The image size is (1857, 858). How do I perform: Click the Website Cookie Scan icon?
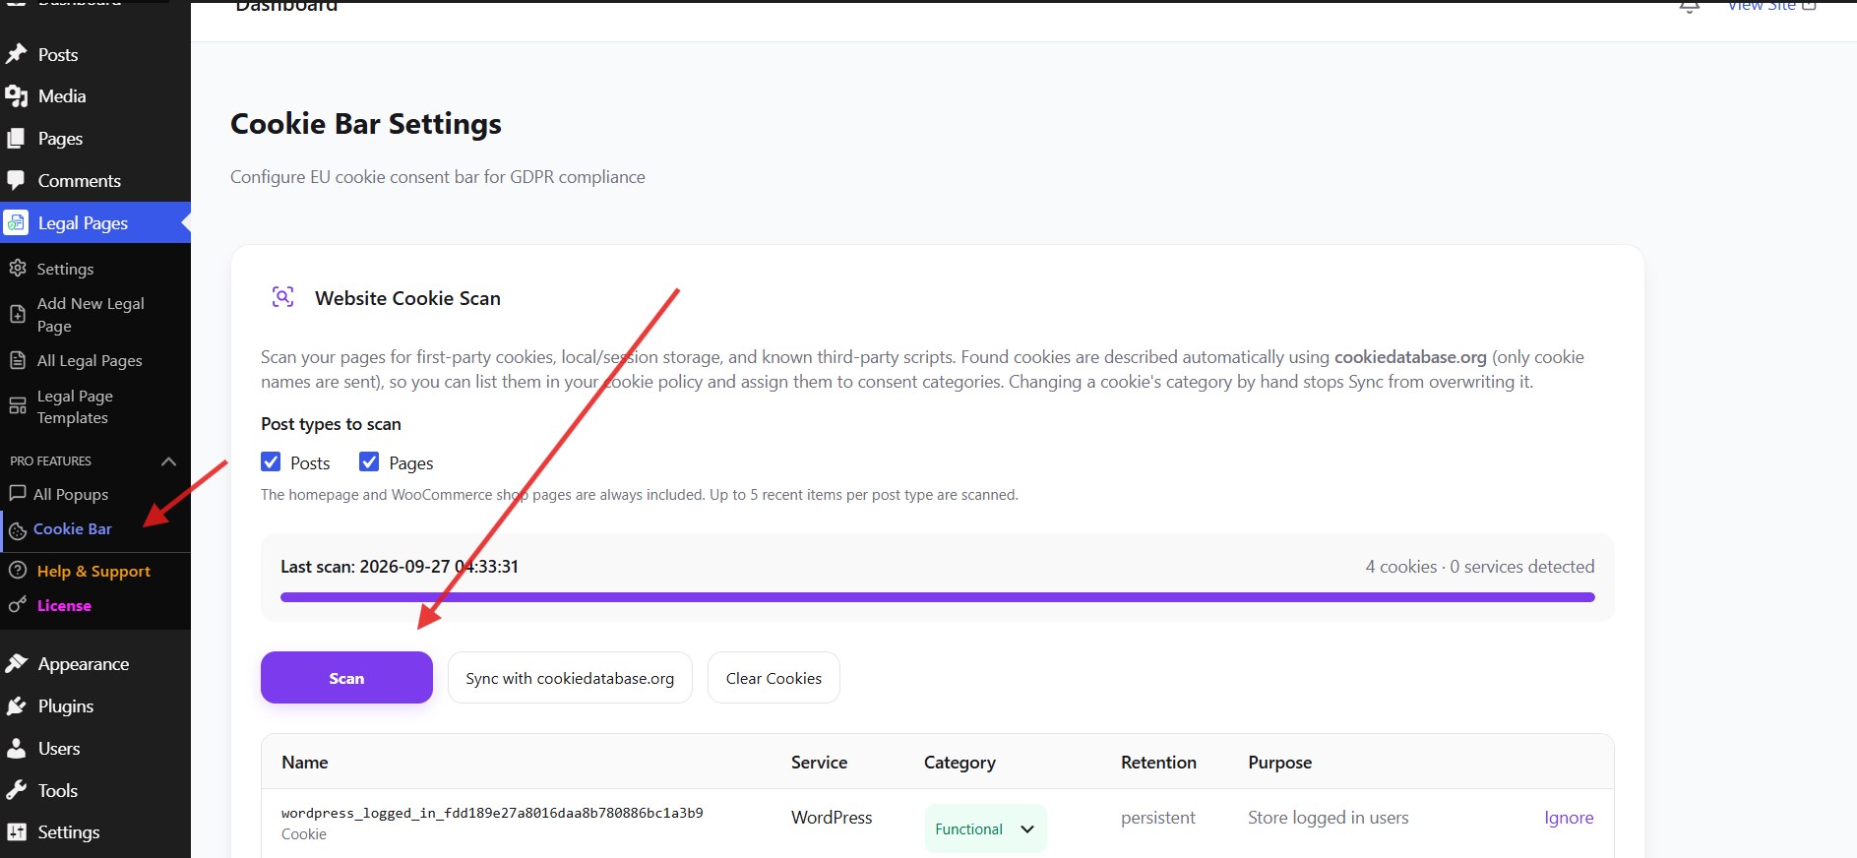[282, 297]
